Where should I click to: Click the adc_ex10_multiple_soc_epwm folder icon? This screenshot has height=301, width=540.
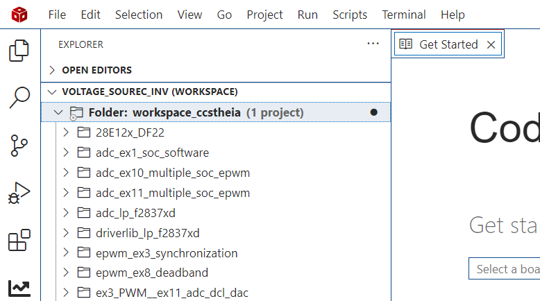coord(84,173)
